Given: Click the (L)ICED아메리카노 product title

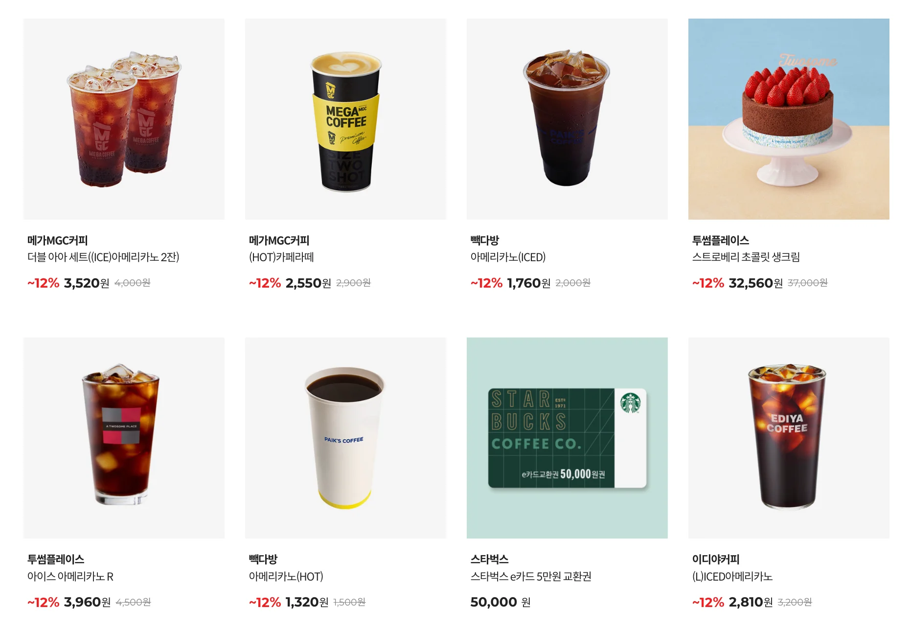Looking at the screenshot, I should 732,576.
